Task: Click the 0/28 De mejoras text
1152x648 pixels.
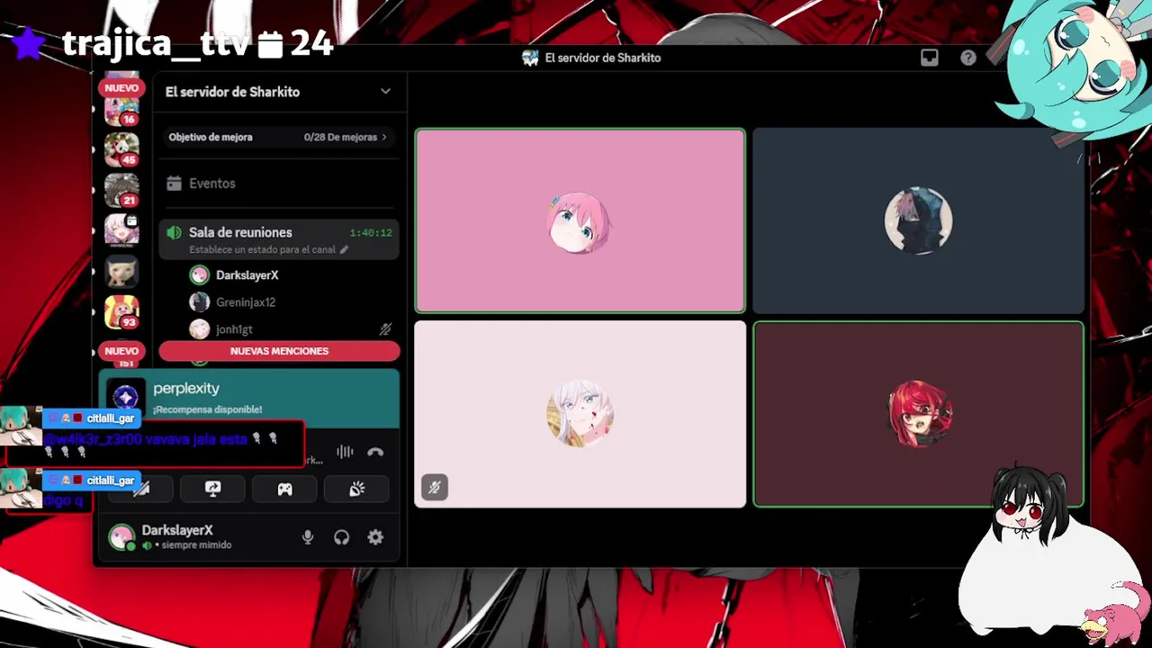Action: [x=340, y=137]
